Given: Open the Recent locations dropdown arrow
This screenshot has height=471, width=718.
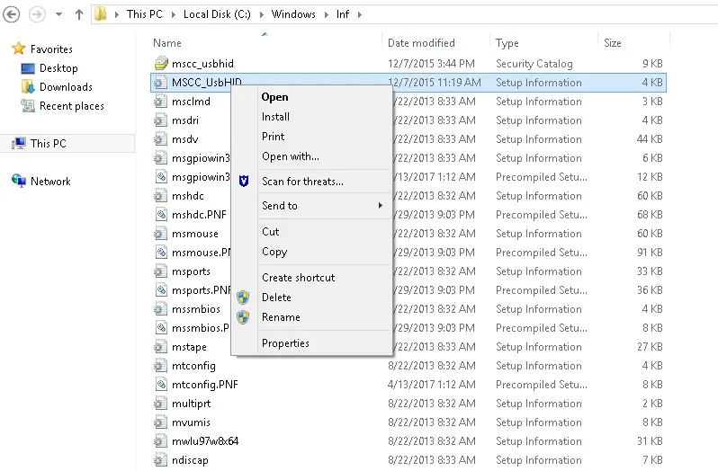Looking at the screenshot, I should point(60,14).
